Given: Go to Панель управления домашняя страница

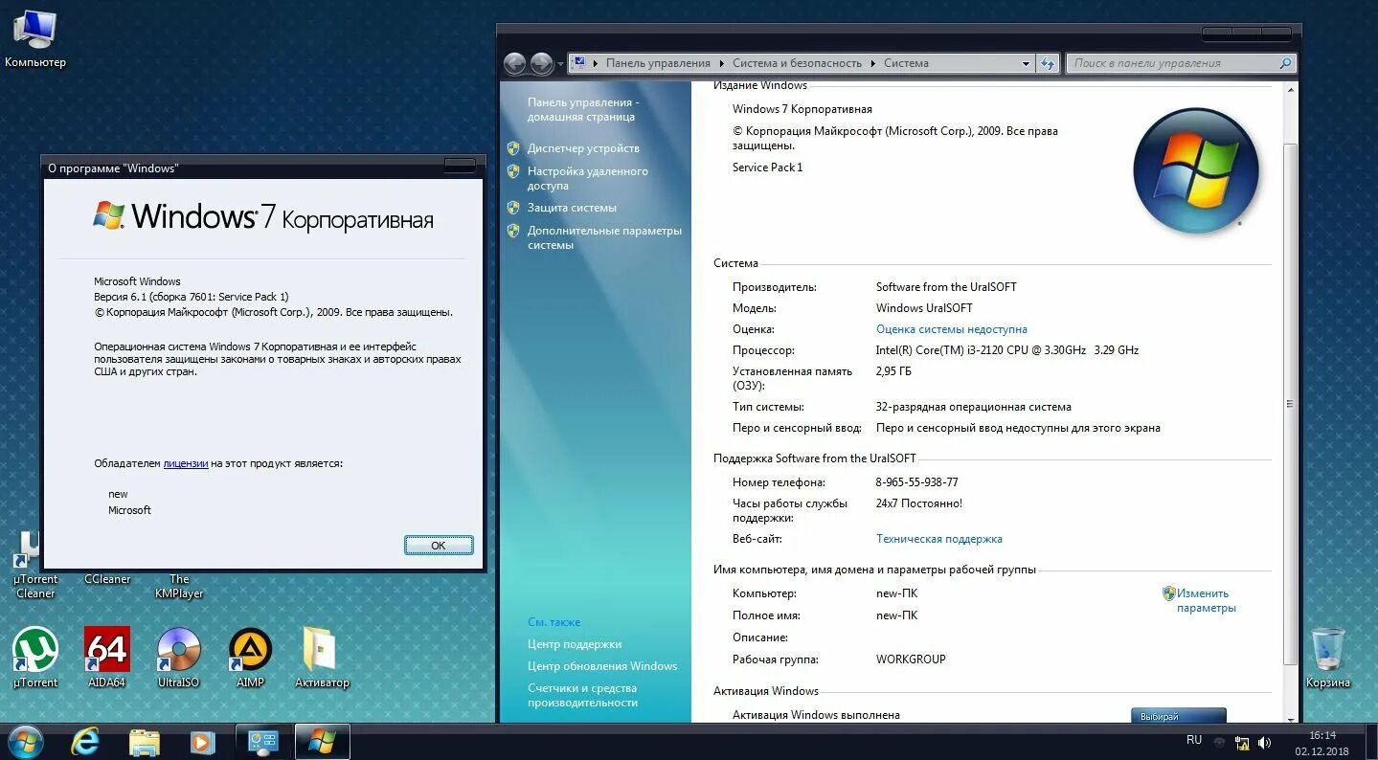Looking at the screenshot, I should pyautogui.click(x=582, y=109).
